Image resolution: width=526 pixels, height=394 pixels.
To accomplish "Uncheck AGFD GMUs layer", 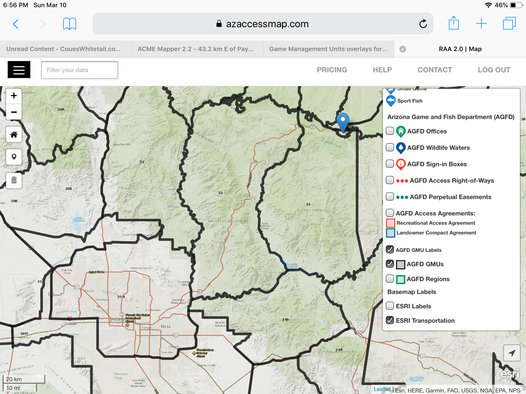I will pos(390,264).
